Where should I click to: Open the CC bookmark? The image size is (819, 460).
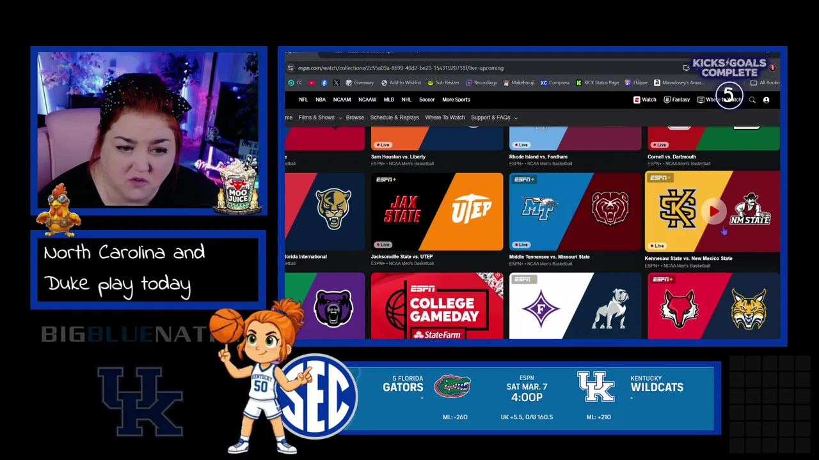pos(295,82)
